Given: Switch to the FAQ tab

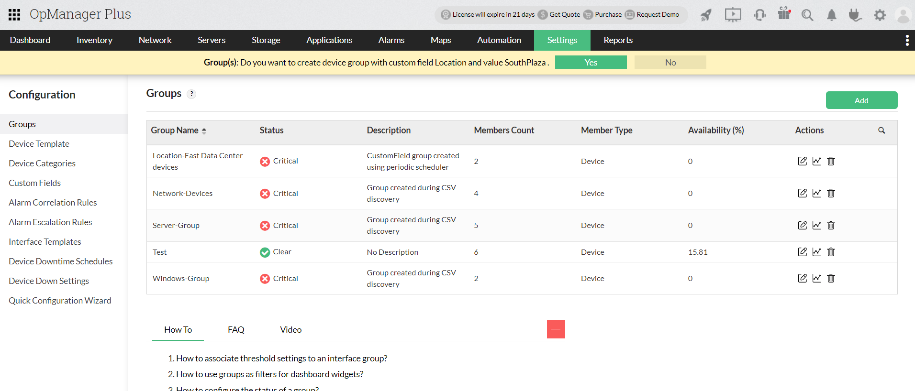Looking at the screenshot, I should (236, 330).
